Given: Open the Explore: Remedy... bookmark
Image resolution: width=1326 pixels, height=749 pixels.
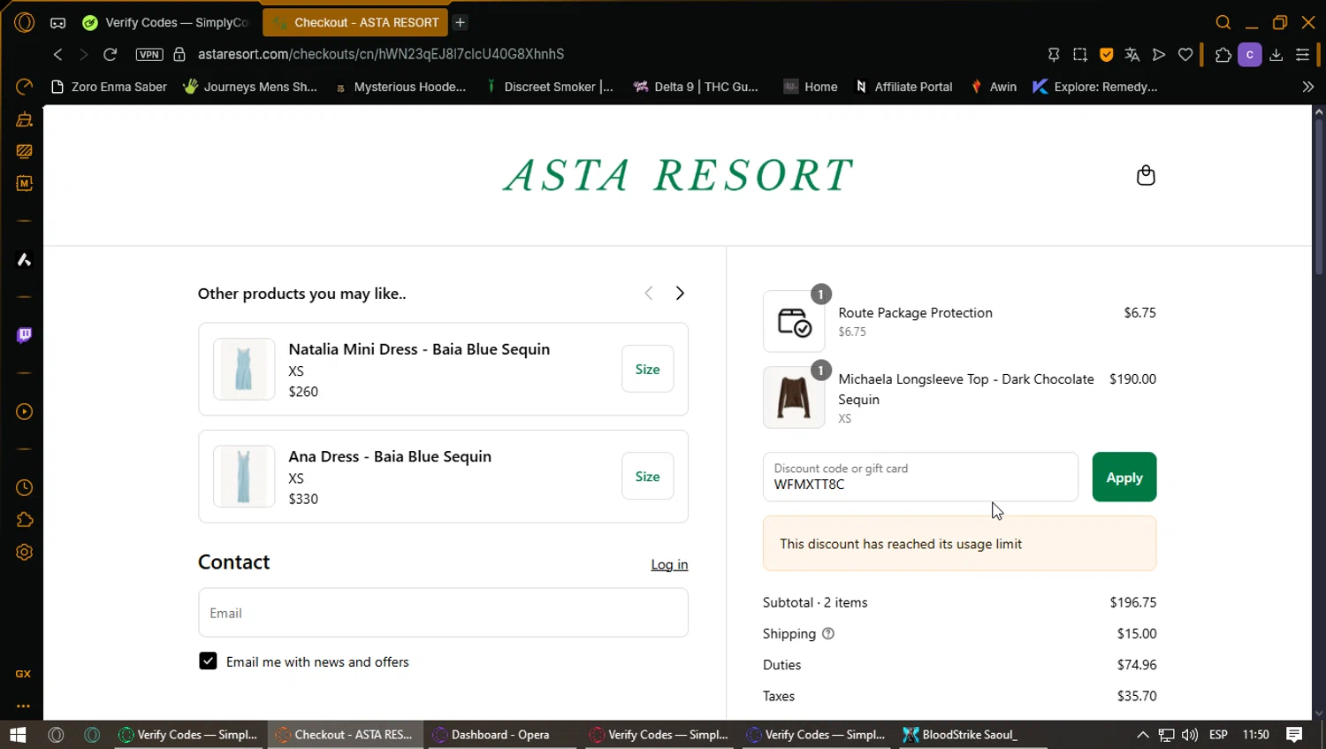Looking at the screenshot, I should (1095, 87).
